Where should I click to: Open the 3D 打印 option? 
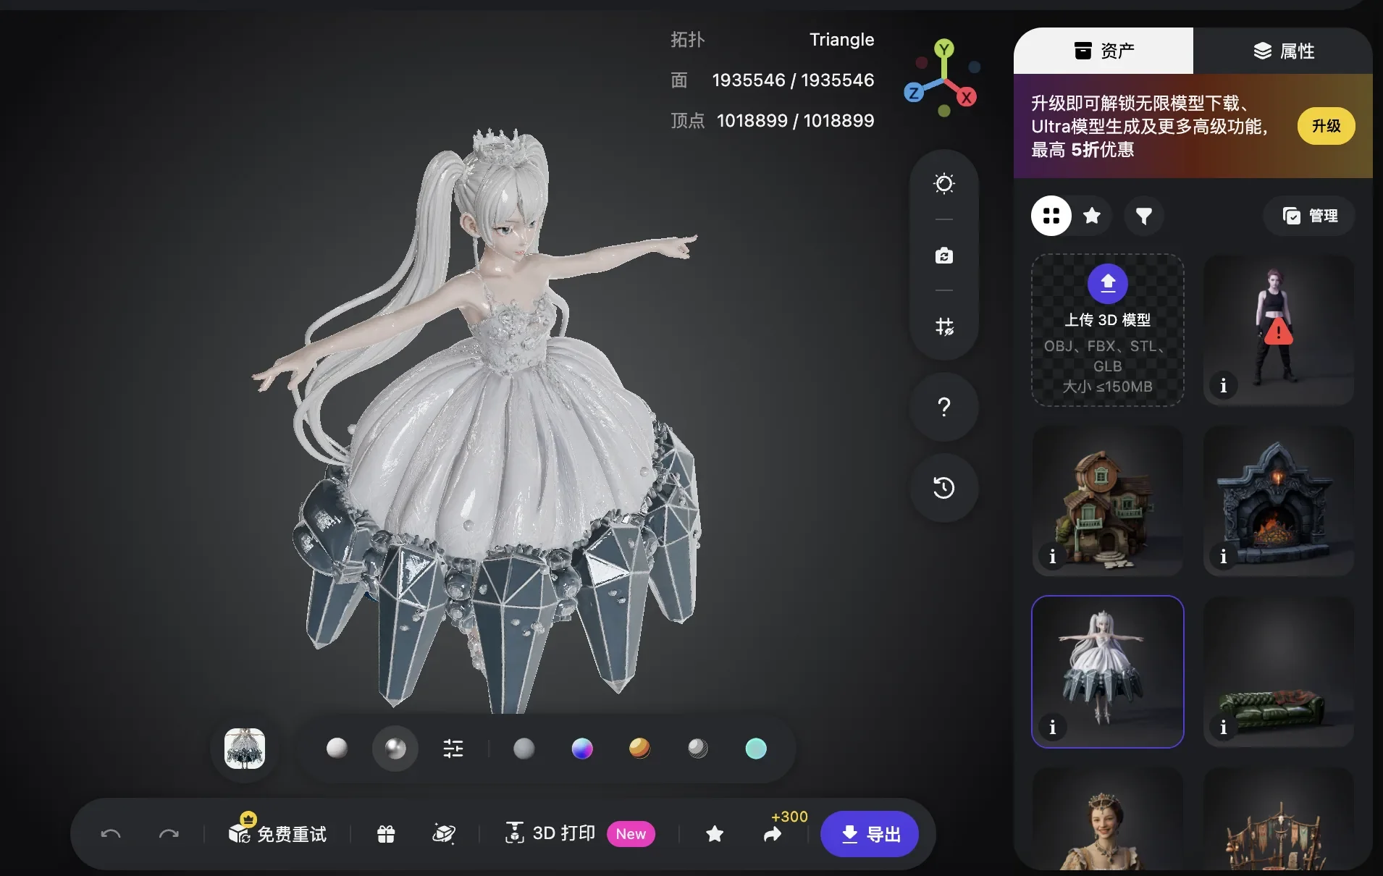(550, 833)
